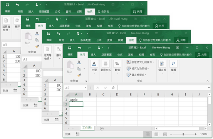The height and width of the screenshot is (139, 213).
Task: Click the Cut scissors icon in the 活頁簿2 ribbon
Action: click(x=79, y=62)
